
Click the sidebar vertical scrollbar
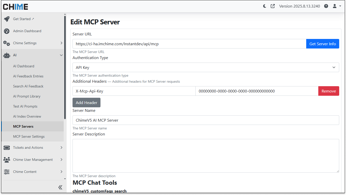[65, 67]
